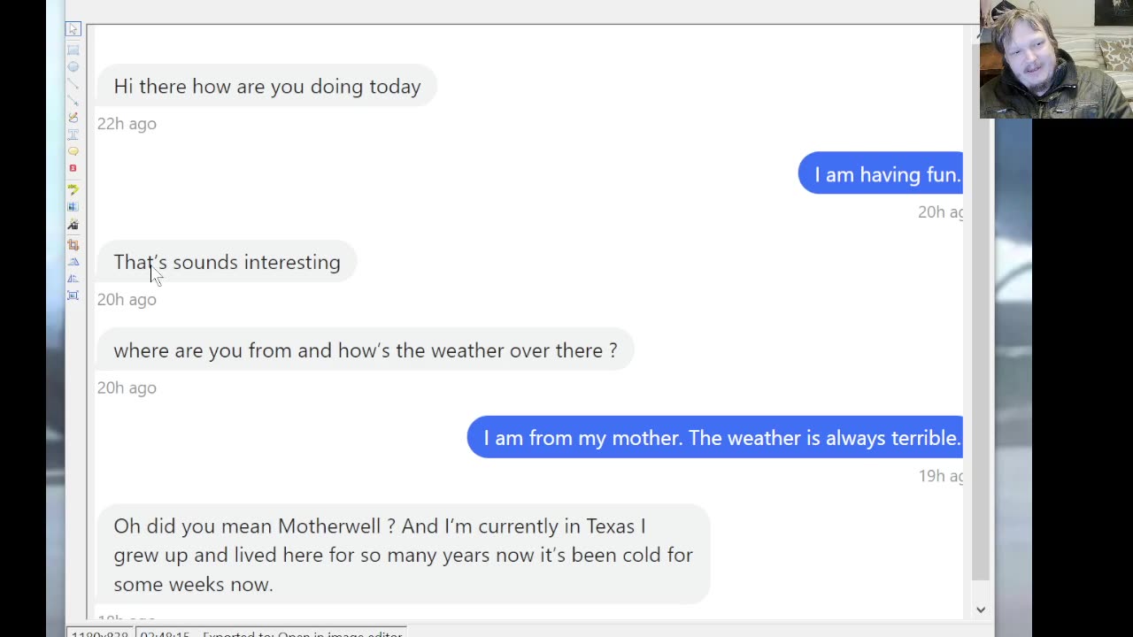The height and width of the screenshot is (637, 1133).
Task: Choose the obfuscate blur tool
Action: tap(73, 206)
